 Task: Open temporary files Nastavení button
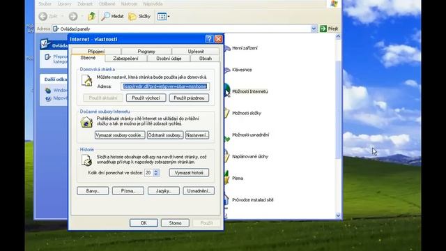coord(197,135)
